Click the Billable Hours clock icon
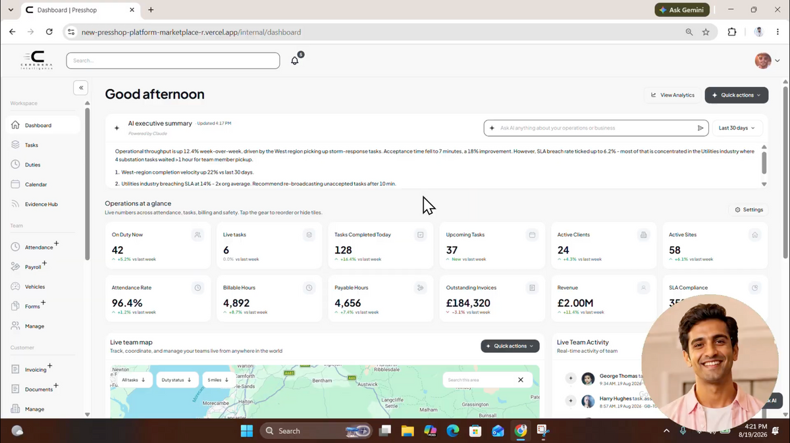 point(309,288)
